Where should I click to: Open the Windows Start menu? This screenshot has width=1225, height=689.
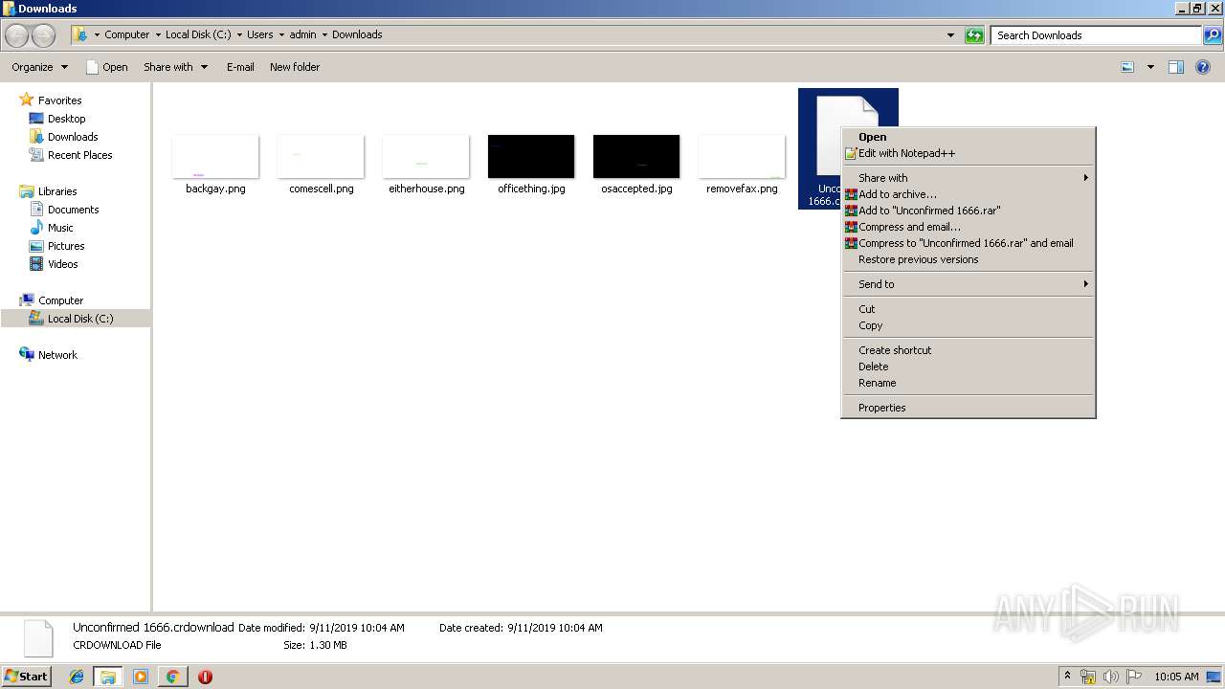pyautogui.click(x=26, y=677)
